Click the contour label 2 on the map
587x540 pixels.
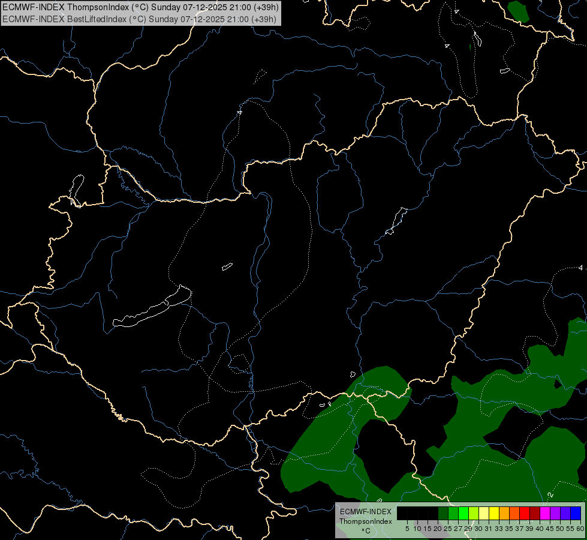click(550, 495)
